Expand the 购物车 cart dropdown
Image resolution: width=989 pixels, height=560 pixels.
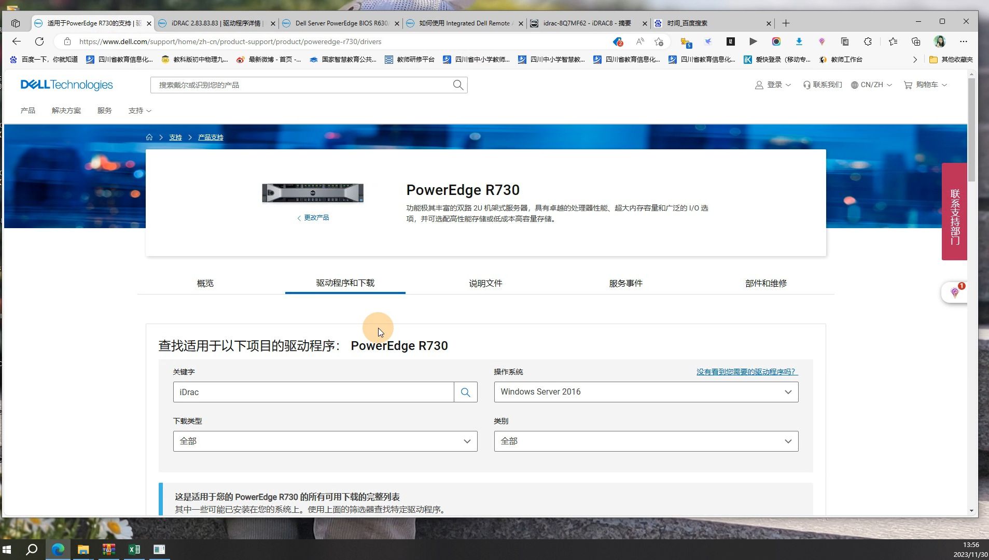(925, 85)
